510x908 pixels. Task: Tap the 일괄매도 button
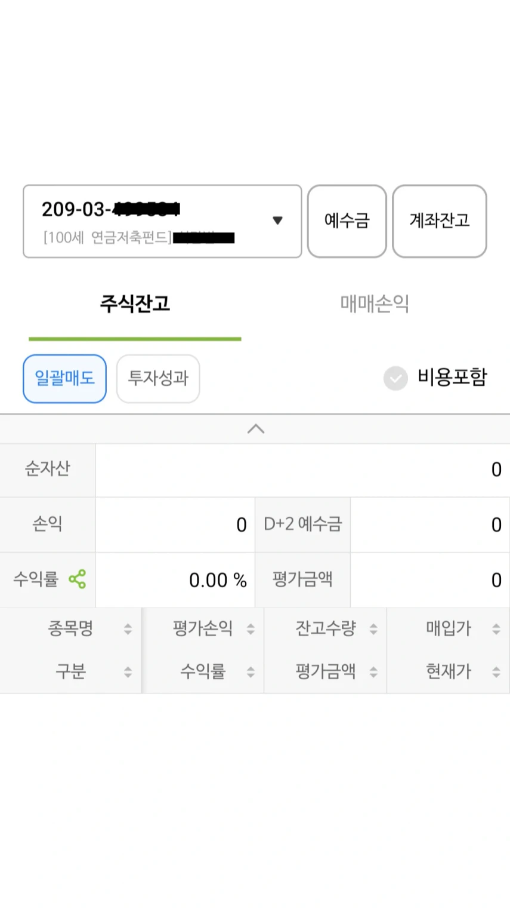click(64, 379)
